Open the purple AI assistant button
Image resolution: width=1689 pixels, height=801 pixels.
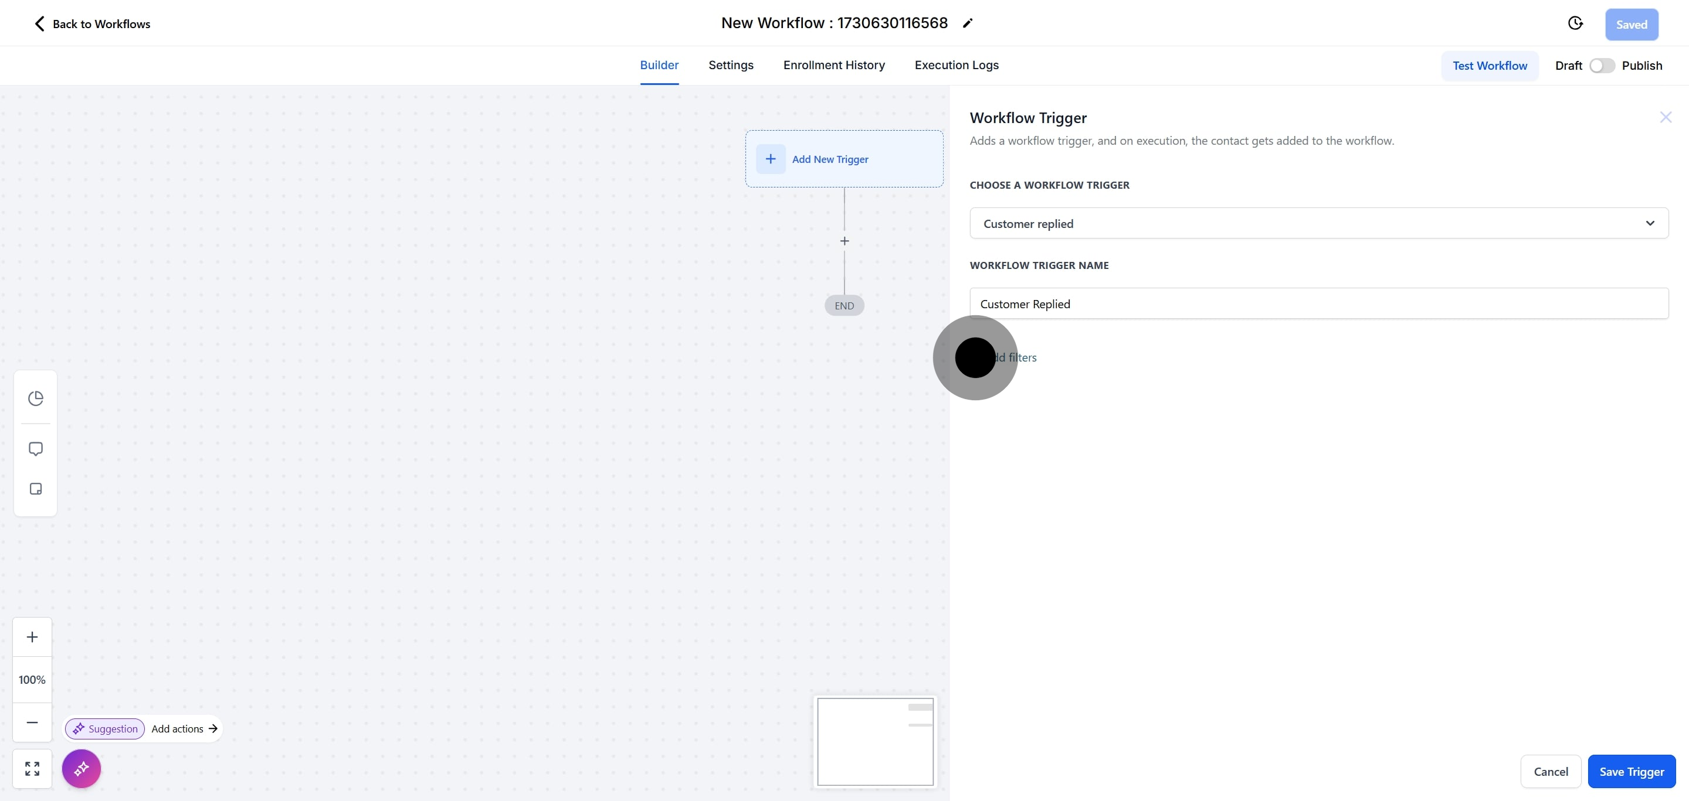pos(82,768)
